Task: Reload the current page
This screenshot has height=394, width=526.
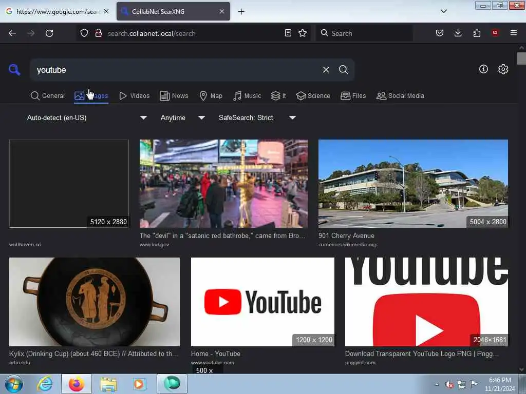Action: (49, 33)
